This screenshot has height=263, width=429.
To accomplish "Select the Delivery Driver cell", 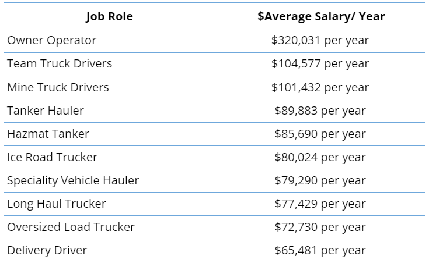I will 47,251.
